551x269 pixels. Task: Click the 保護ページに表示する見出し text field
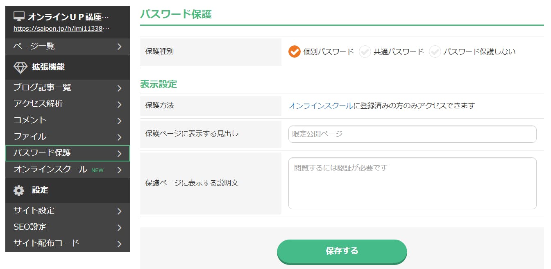pyautogui.click(x=412, y=134)
